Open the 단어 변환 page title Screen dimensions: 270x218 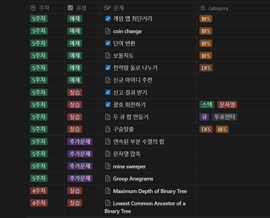point(124,43)
